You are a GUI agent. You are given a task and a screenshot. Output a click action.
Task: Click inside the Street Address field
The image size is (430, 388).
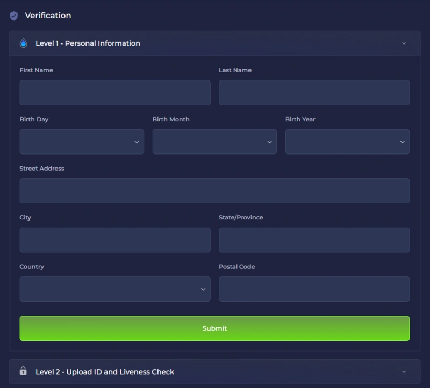[x=214, y=191]
